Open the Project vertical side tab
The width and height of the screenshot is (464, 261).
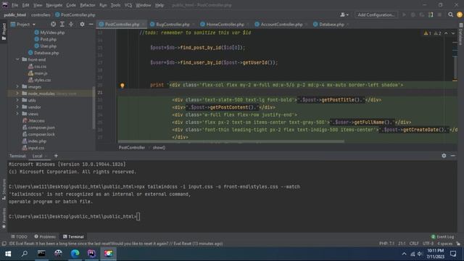pos(4,32)
